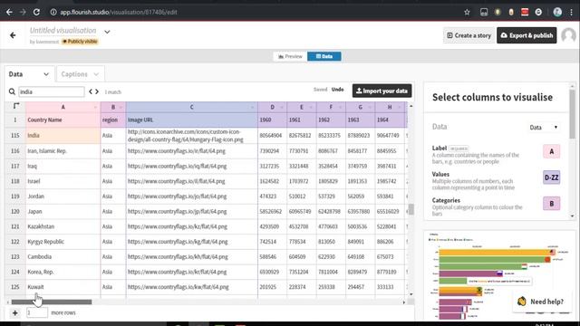Select the Kuwait country cell
This screenshot has width=580, height=326.
tap(63, 287)
